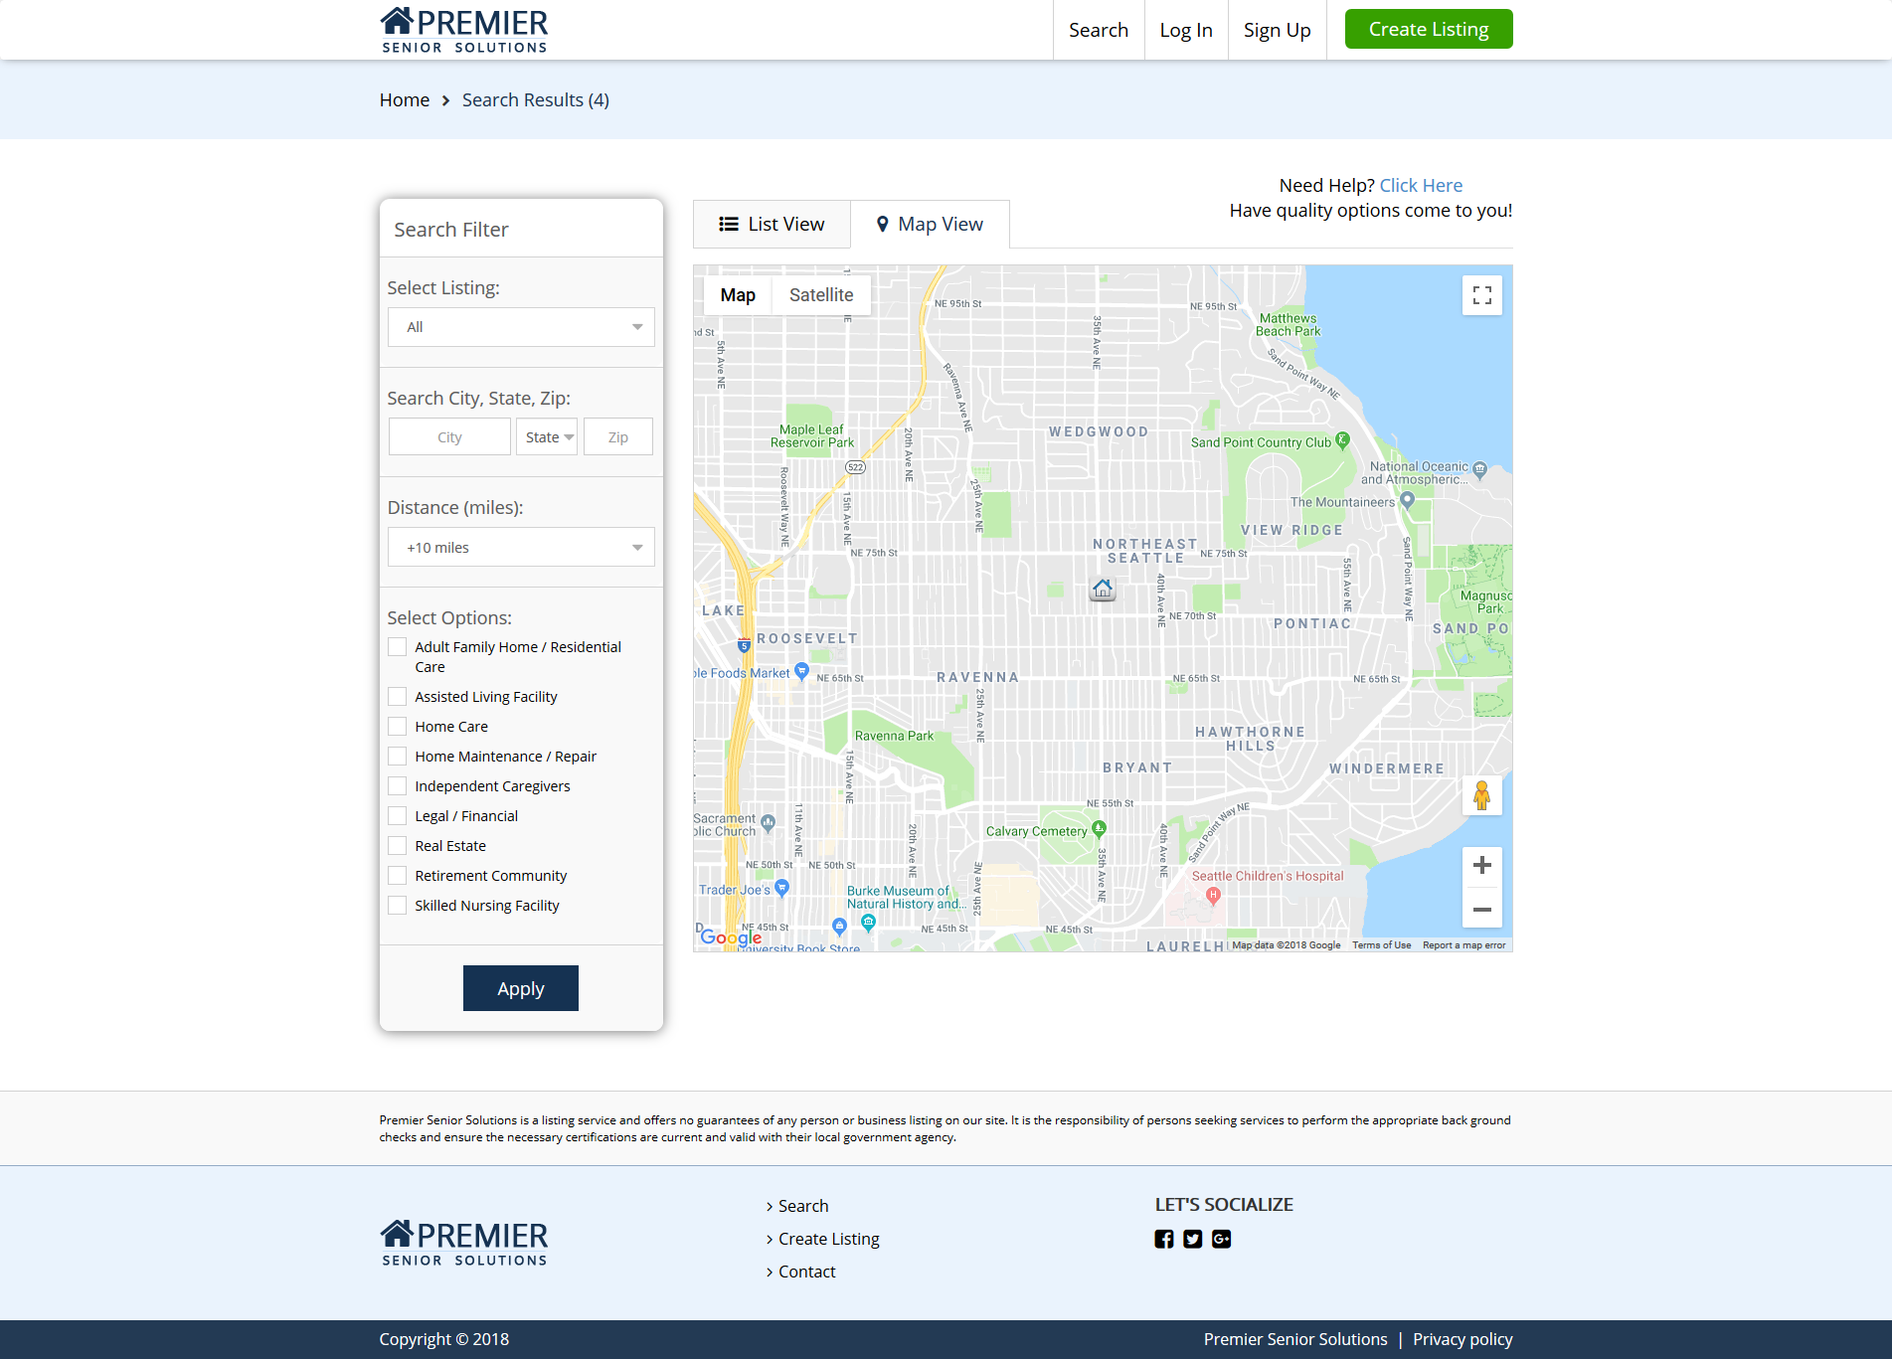The width and height of the screenshot is (1892, 1359).
Task: Click Premier Senior Solutions footer bar link
Action: point(1295,1339)
